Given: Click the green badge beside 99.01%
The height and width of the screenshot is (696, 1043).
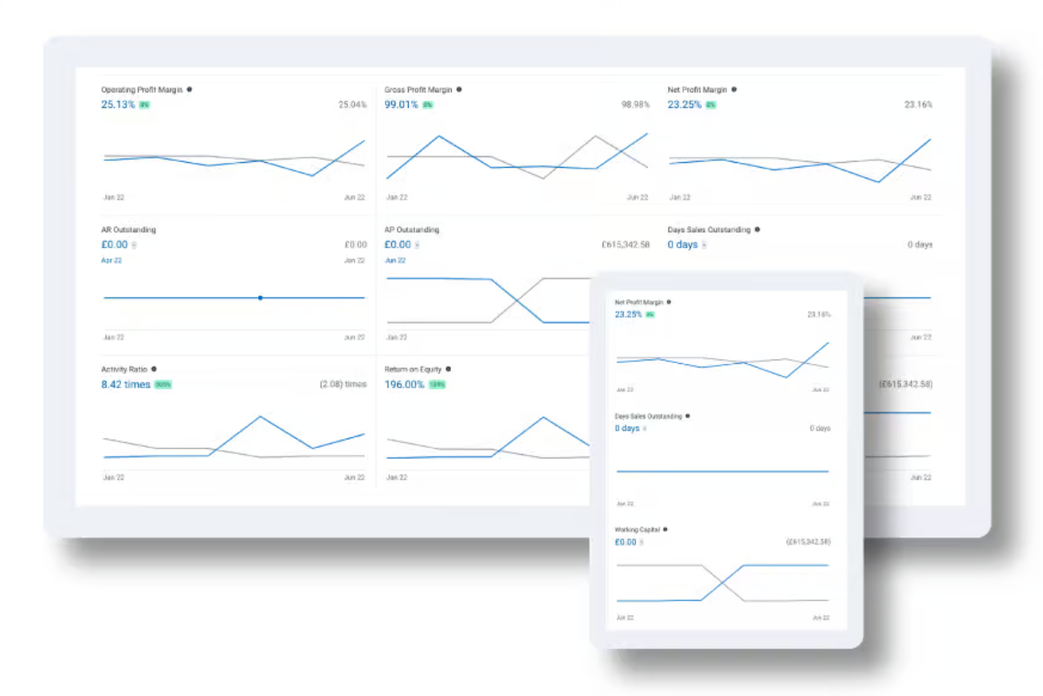Looking at the screenshot, I should tap(427, 104).
